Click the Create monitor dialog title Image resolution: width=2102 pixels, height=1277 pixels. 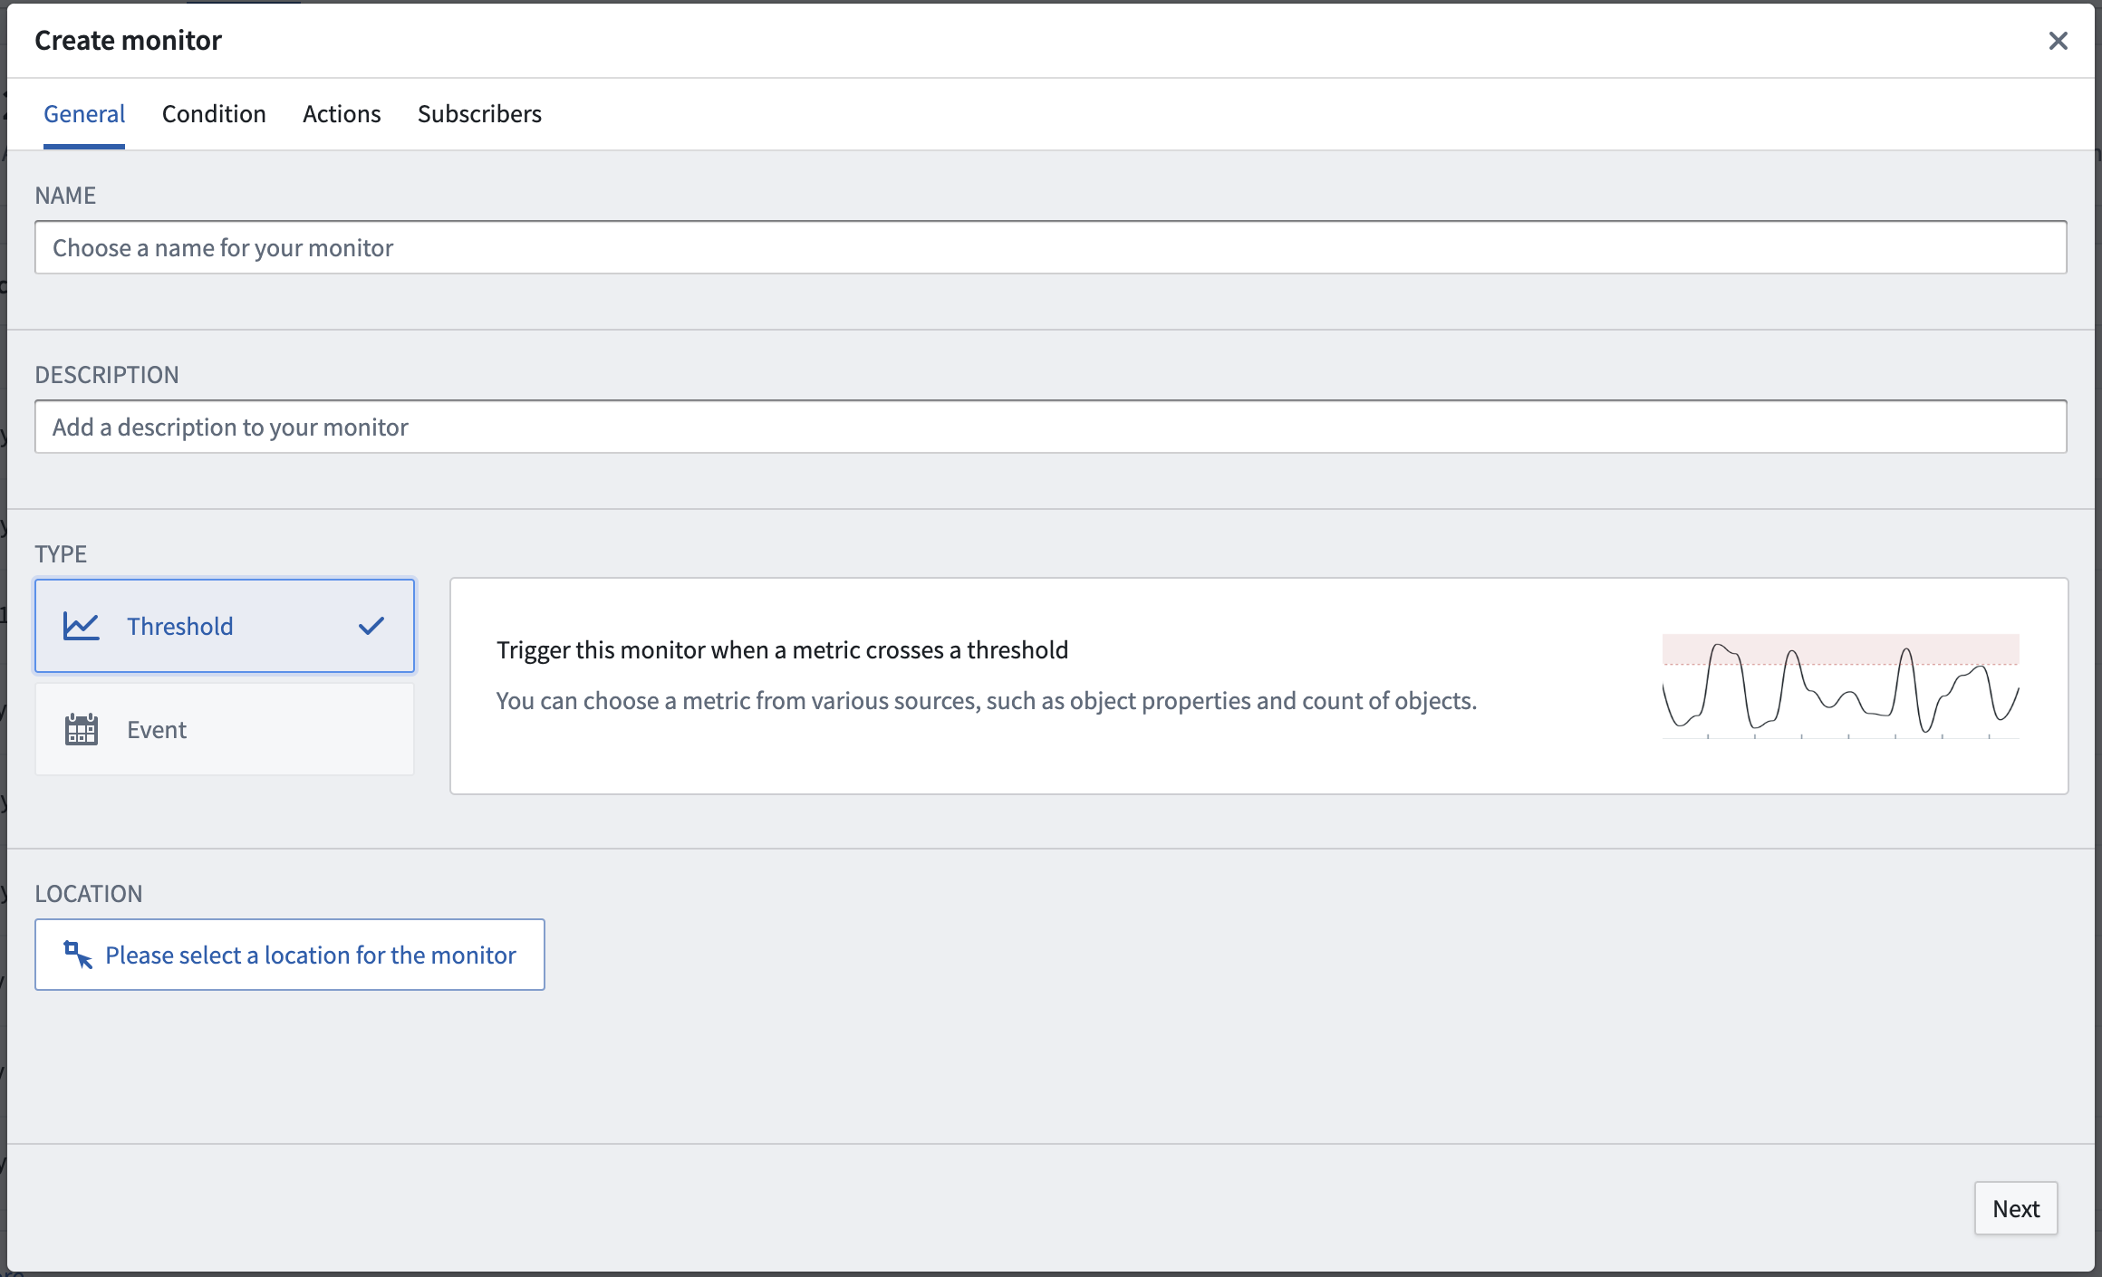click(128, 41)
